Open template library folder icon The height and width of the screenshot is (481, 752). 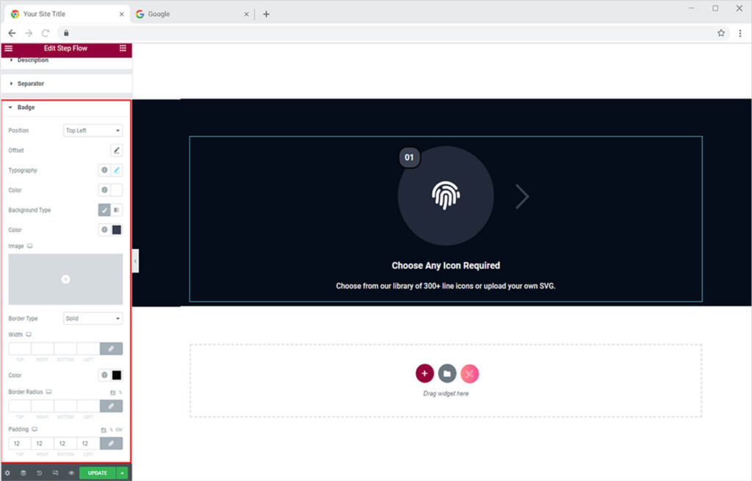click(447, 374)
